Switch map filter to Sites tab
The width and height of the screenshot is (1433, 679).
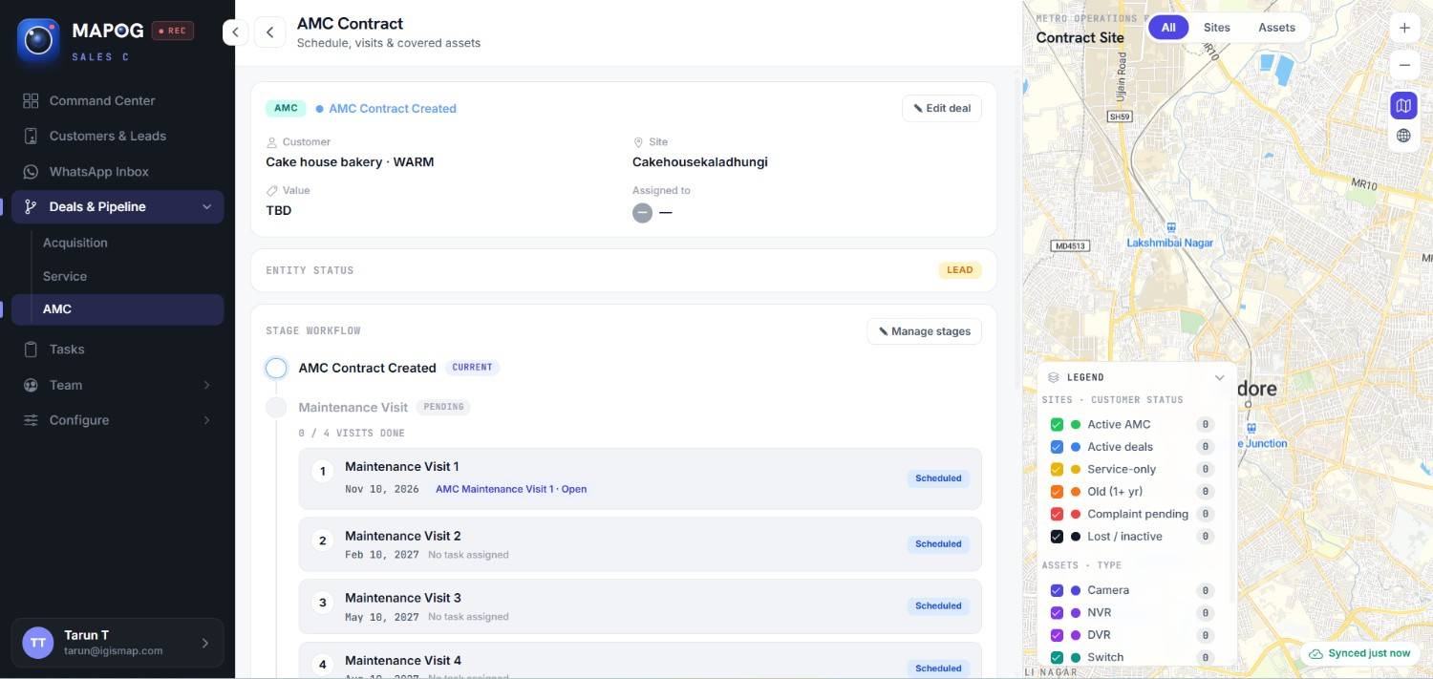(x=1217, y=28)
